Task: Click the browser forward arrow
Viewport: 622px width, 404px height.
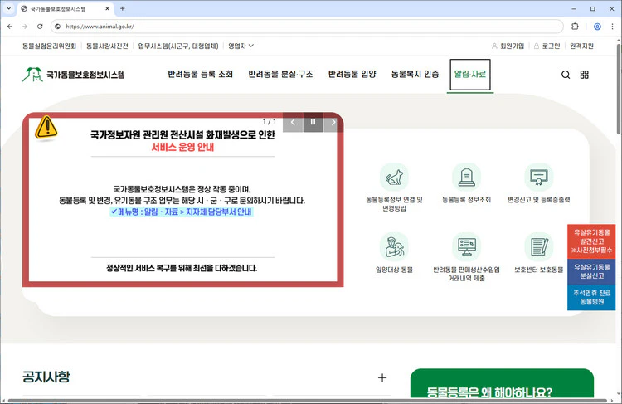Action: [25, 27]
